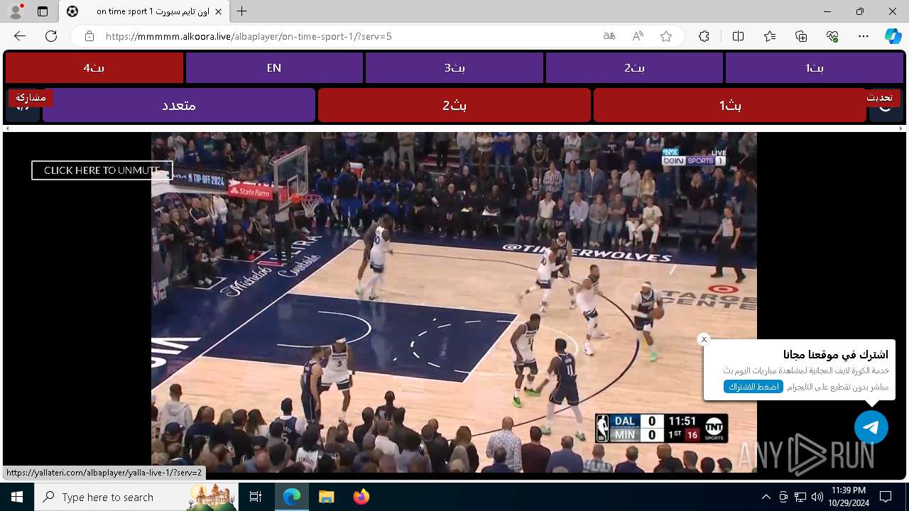The height and width of the screenshot is (511, 909).
Task: Open File Explorer from taskbar
Action: click(326, 497)
